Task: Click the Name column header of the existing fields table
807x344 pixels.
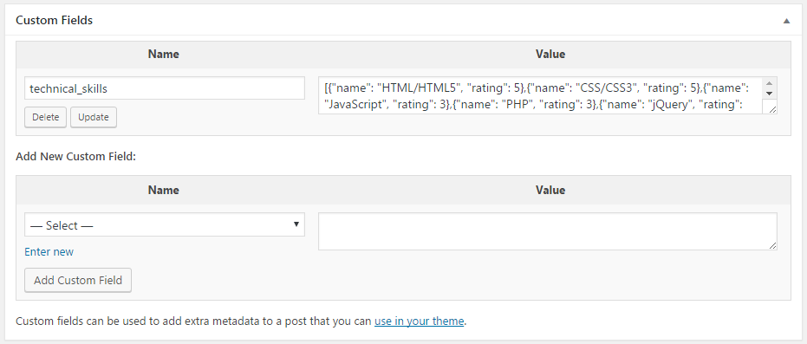Action: tap(164, 54)
